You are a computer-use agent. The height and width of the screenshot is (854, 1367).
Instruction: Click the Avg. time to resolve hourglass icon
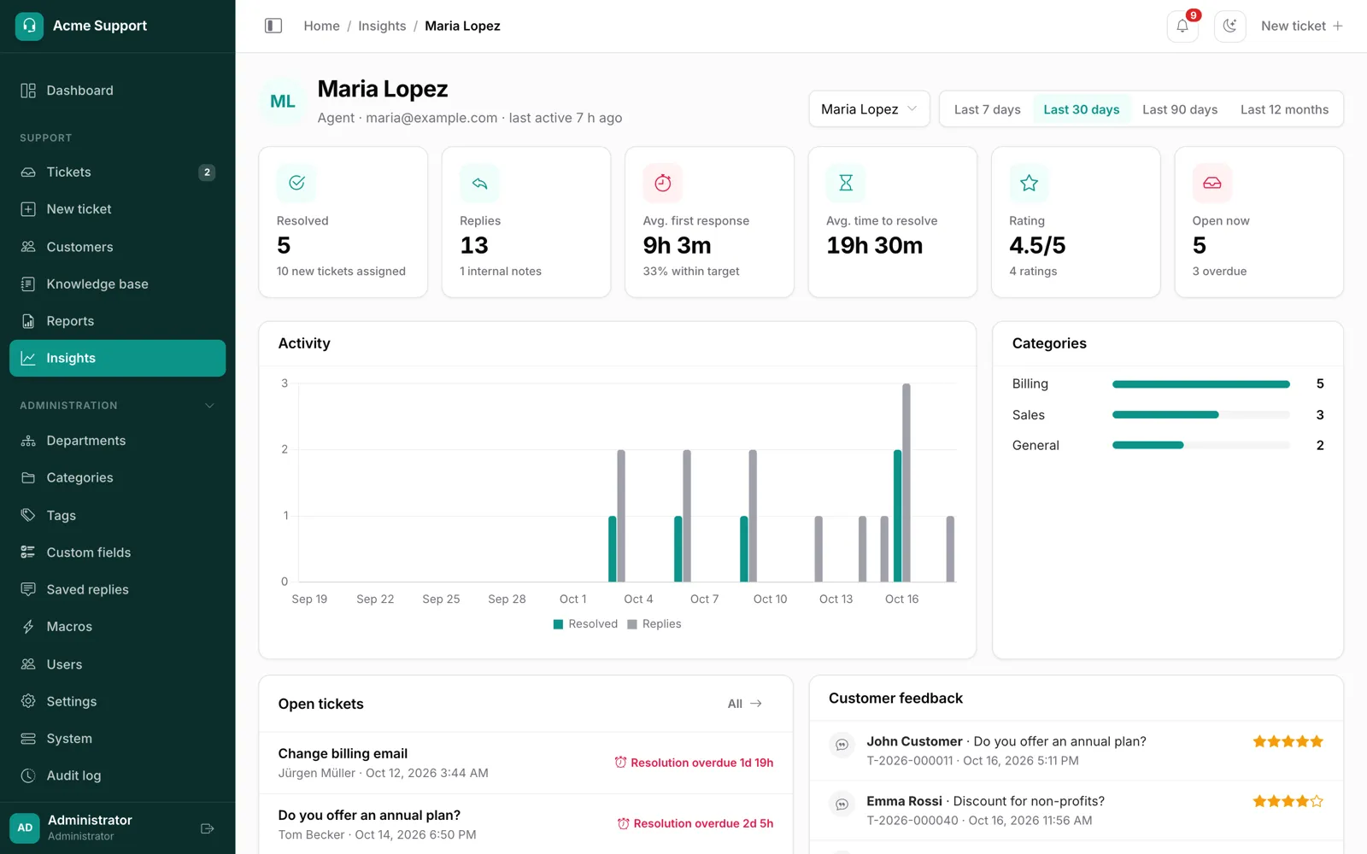coord(846,183)
